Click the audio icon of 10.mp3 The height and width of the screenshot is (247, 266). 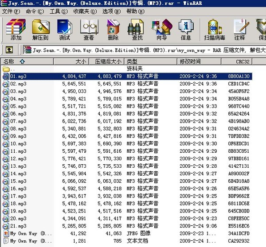(6, 144)
